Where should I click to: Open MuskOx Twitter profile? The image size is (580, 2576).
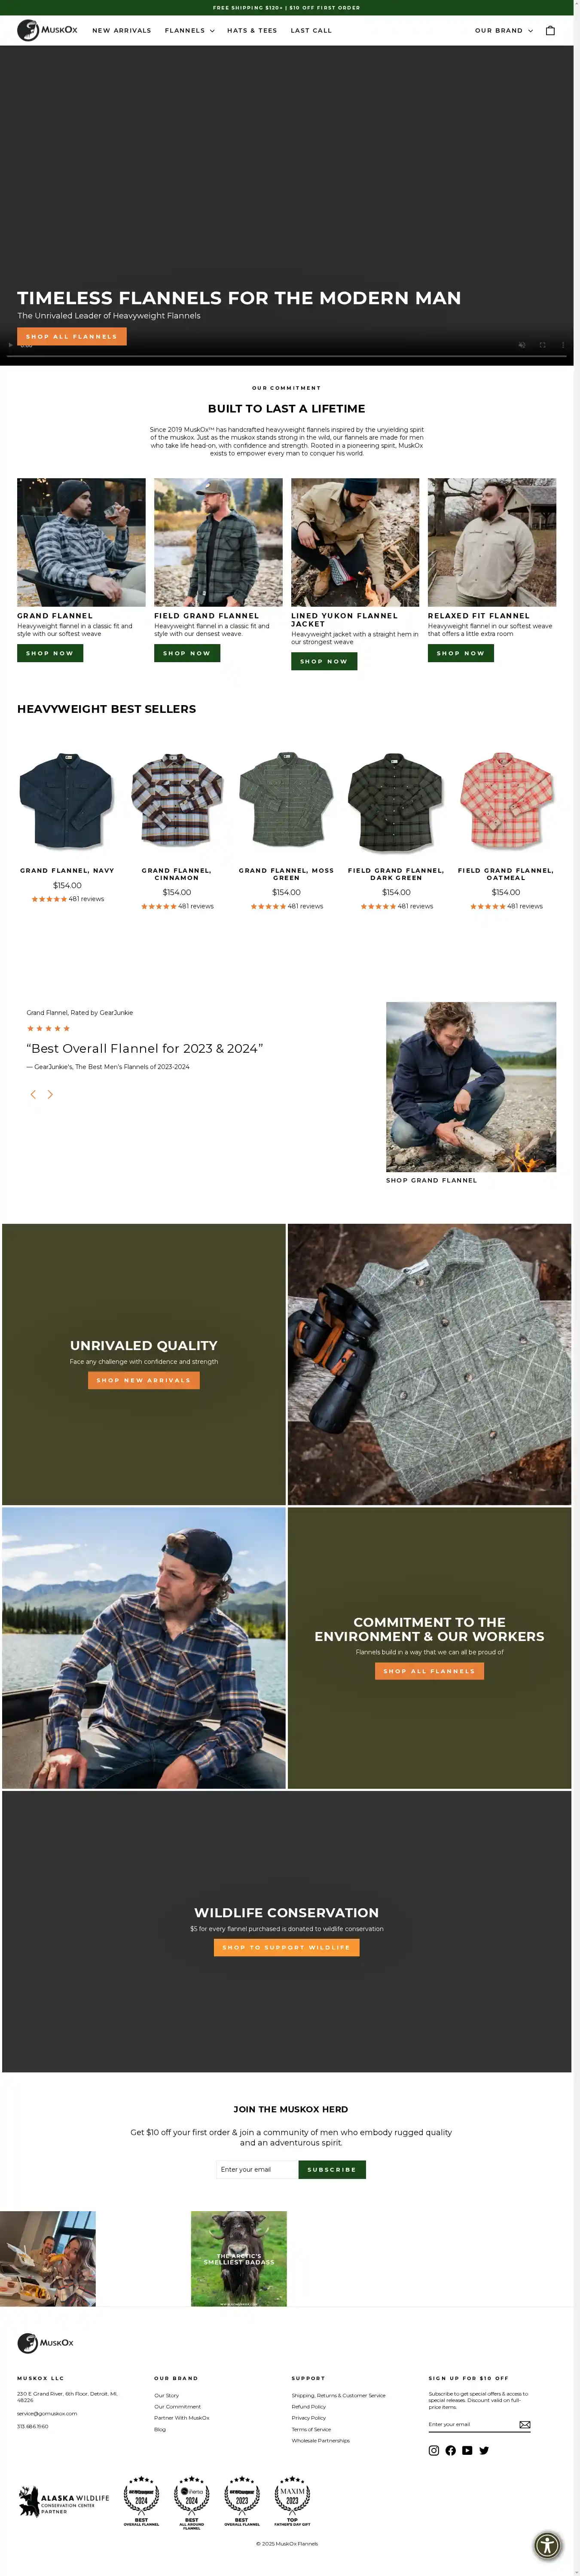[484, 2450]
